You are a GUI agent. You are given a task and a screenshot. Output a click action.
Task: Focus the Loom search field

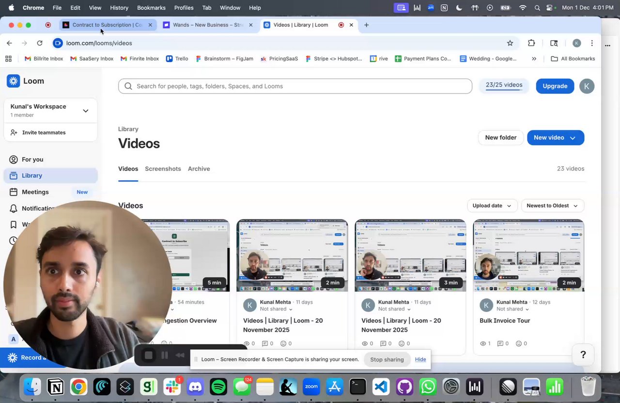click(295, 86)
